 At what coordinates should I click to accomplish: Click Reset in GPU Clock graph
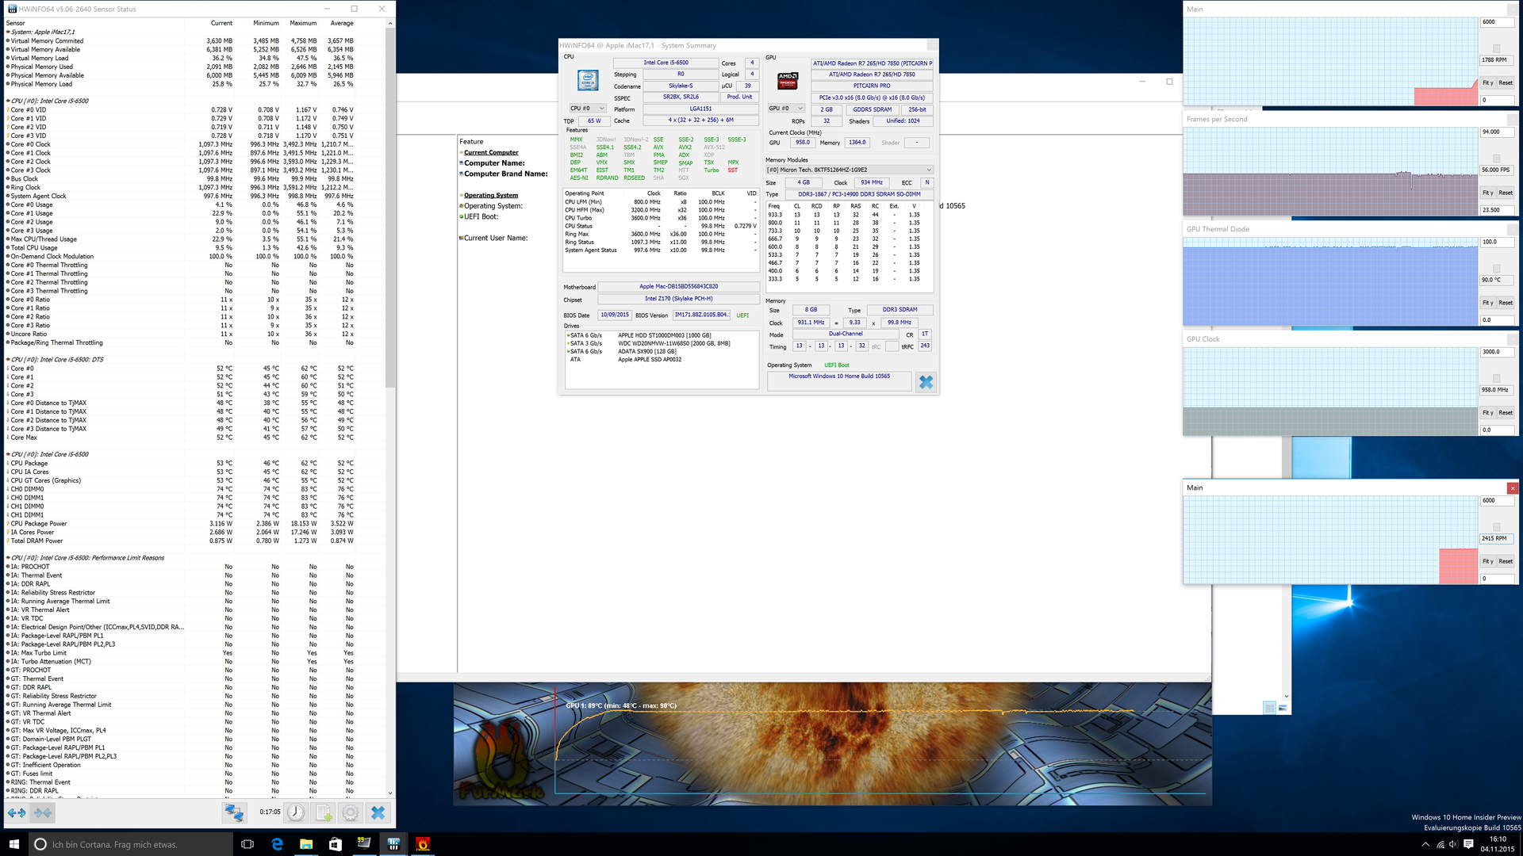tap(1506, 413)
